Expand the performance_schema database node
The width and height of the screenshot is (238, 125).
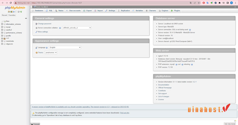pos(2,33)
